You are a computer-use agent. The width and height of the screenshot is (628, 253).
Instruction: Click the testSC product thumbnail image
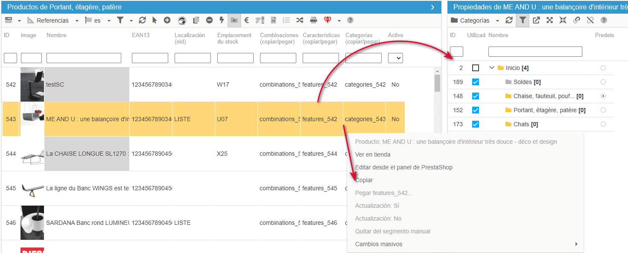(32, 84)
